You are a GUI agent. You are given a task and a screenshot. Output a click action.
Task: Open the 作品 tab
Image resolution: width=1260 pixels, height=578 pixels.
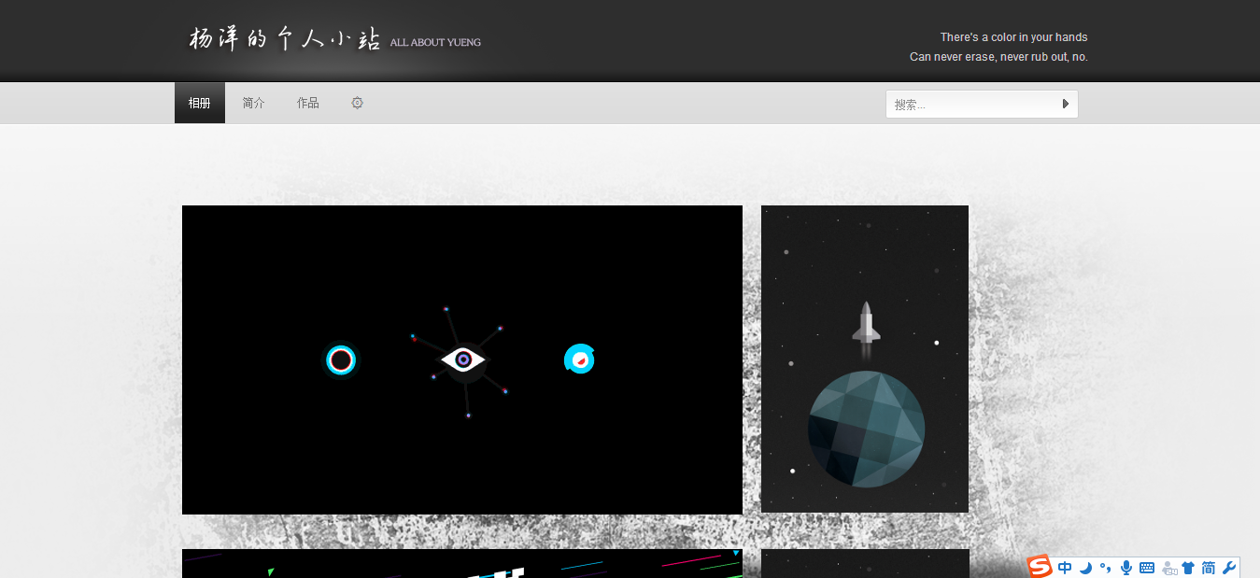308,103
